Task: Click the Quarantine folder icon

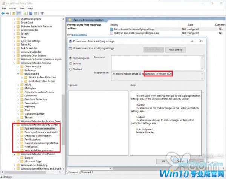Action: 22,96
